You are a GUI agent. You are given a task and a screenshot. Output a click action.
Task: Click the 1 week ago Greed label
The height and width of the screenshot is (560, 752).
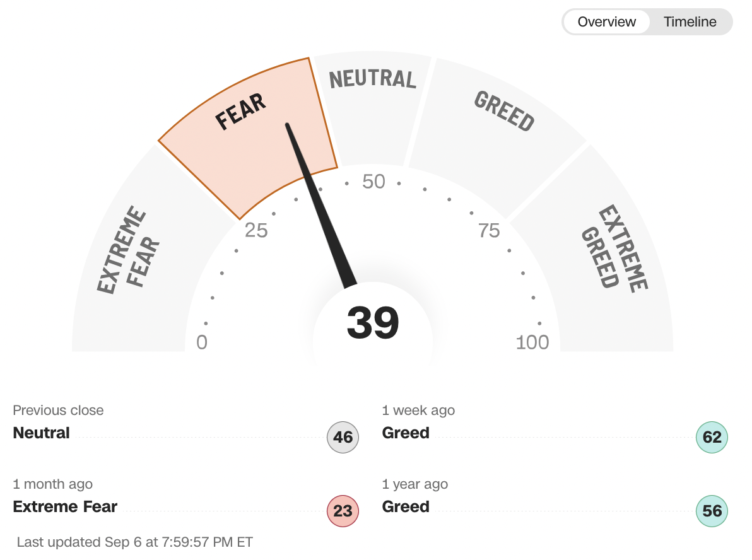click(406, 433)
